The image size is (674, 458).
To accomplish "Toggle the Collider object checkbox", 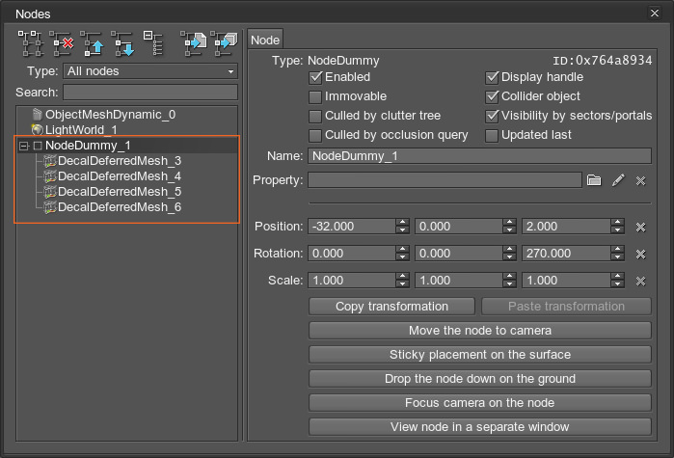I will coord(492,96).
